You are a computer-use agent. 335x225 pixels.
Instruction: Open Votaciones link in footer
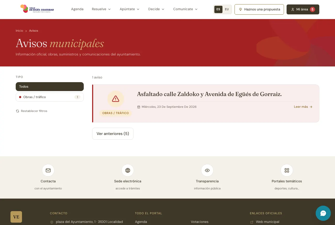200,222
